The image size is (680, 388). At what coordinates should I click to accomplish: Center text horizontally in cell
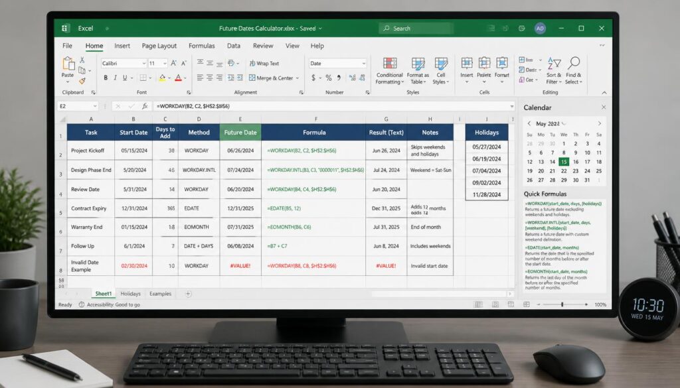(209, 78)
